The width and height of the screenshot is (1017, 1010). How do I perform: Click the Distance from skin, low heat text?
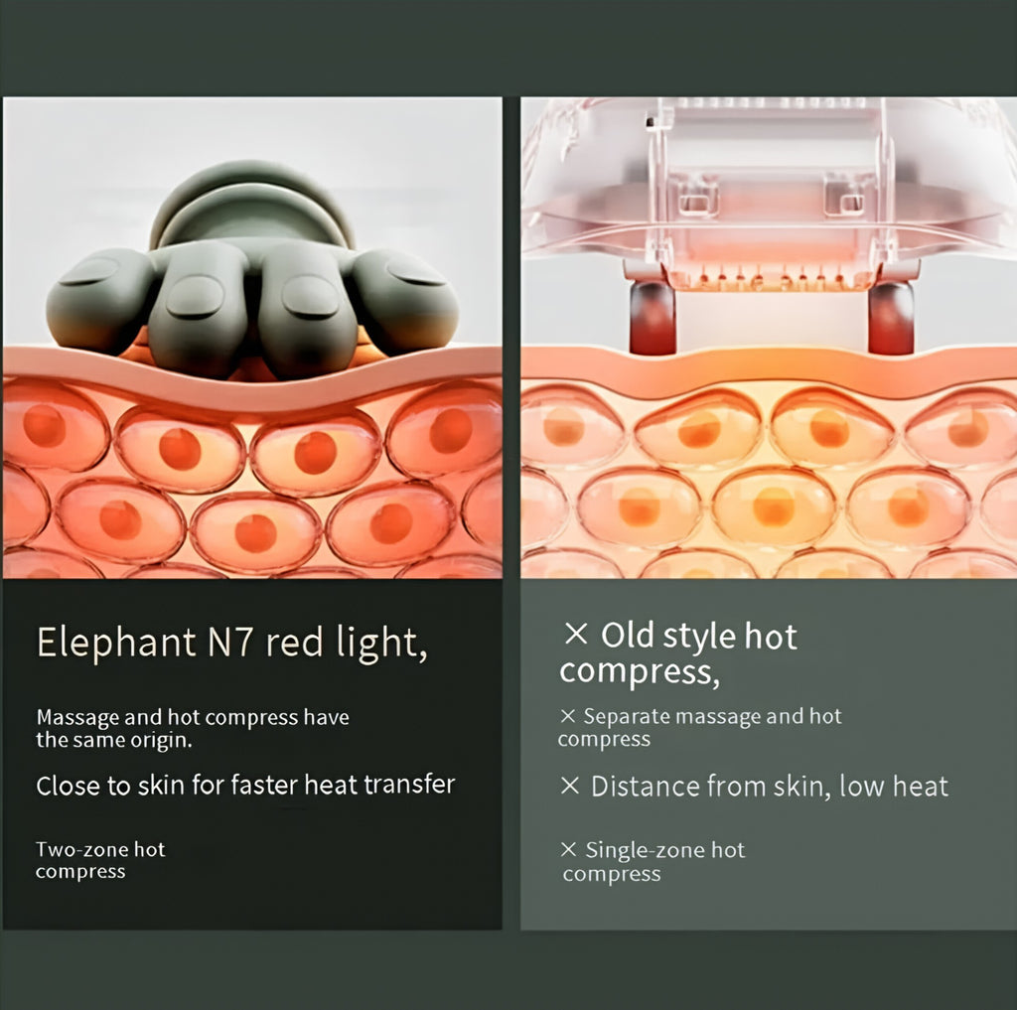coord(770,787)
